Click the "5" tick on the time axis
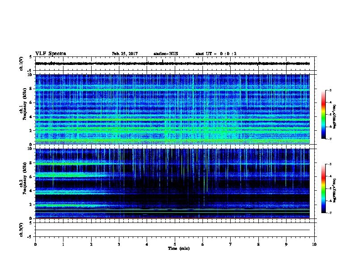The image size is (354, 274). click(175, 244)
